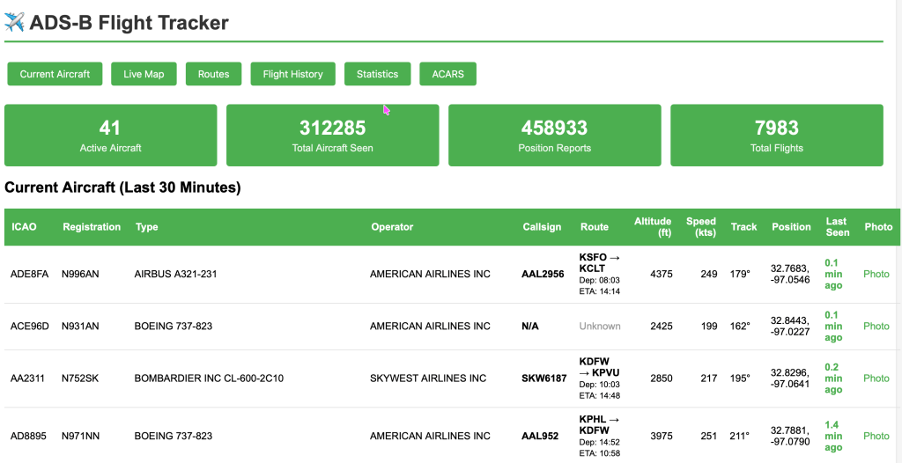Click registration N971NN
Screen dimensions: 902x463
[80, 436]
